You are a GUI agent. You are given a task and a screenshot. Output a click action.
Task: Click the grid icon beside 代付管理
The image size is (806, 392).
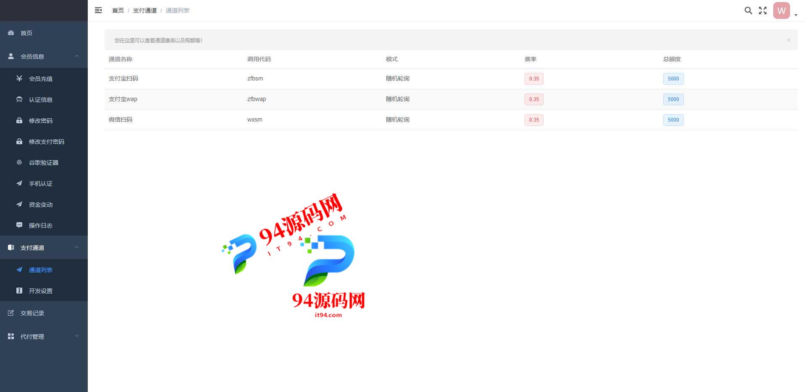pos(11,336)
